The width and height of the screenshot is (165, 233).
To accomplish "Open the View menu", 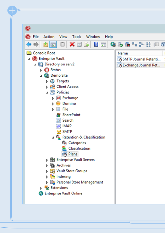I will click(63, 37).
